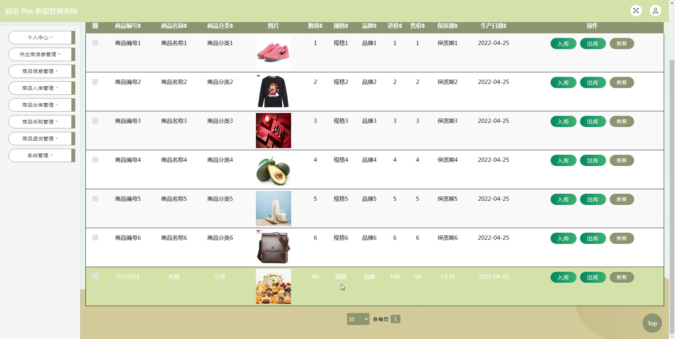Open the black sweatshirt product image

click(x=274, y=92)
